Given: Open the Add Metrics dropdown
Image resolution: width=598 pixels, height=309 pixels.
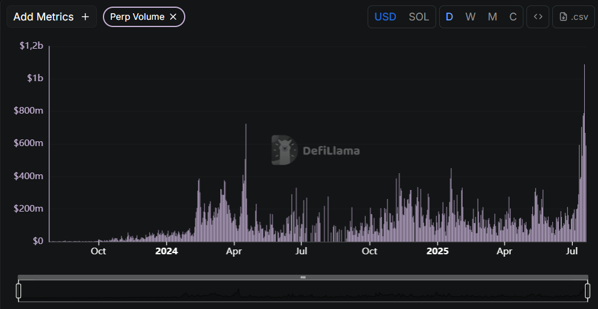Looking at the screenshot, I should pos(52,17).
